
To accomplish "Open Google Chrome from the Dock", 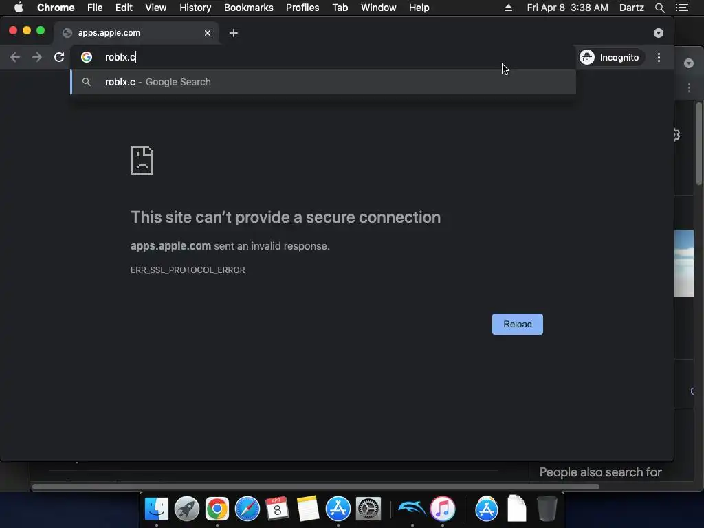I will click(217, 509).
